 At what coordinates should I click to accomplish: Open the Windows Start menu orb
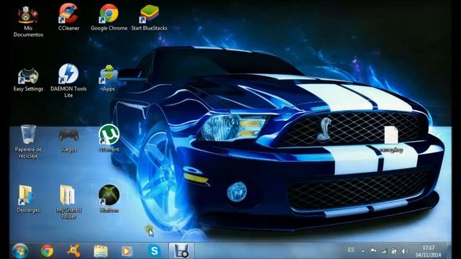click(x=20, y=251)
